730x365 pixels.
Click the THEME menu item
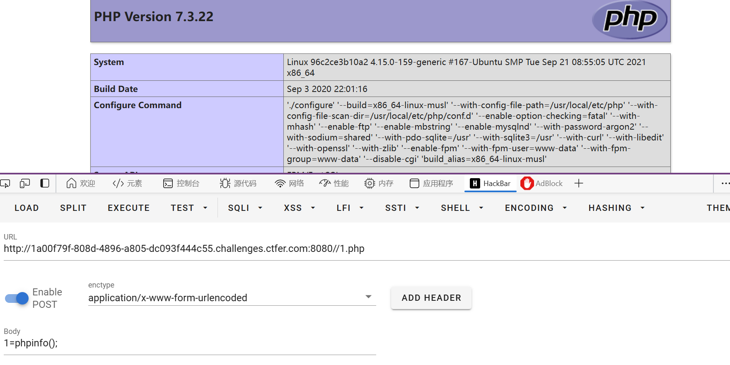click(718, 208)
